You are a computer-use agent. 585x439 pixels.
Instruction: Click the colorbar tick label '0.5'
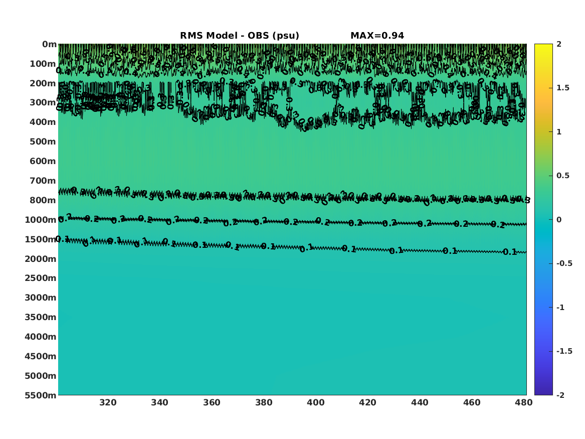563,176
